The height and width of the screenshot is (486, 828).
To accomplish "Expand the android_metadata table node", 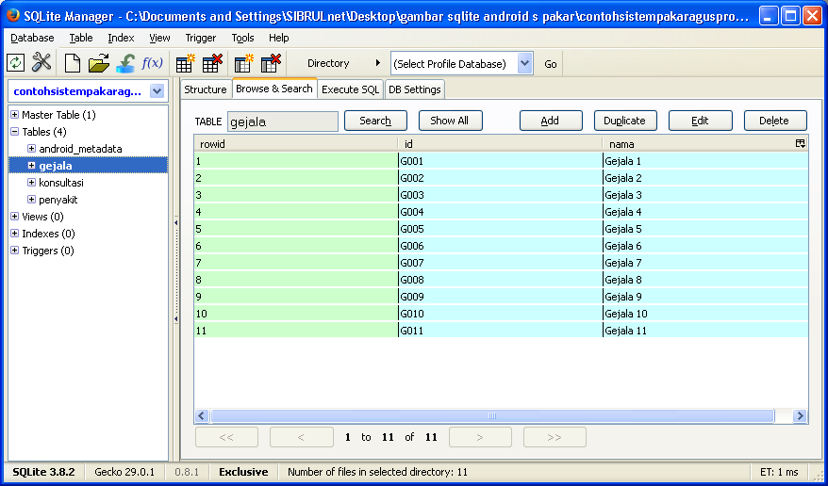I will [32, 148].
